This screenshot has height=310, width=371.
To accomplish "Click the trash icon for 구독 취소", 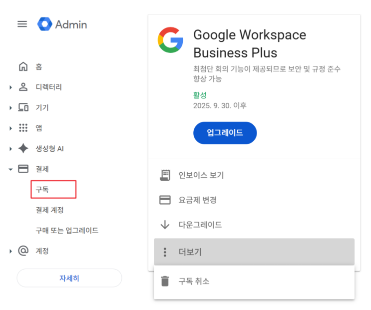I will [x=165, y=281].
